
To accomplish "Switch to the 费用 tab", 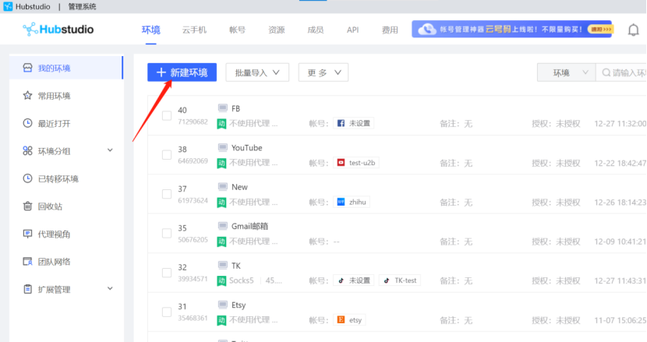I will [390, 30].
